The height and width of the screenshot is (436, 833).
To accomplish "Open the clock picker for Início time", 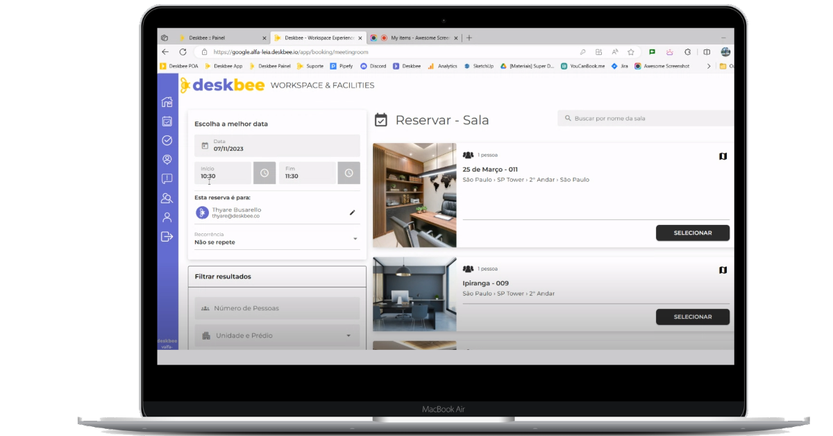I will [264, 172].
